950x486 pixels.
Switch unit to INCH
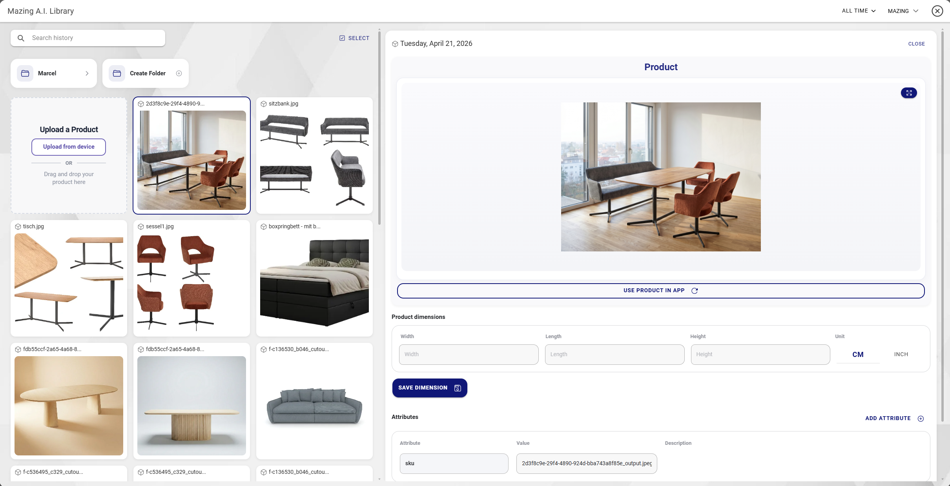click(901, 354)
